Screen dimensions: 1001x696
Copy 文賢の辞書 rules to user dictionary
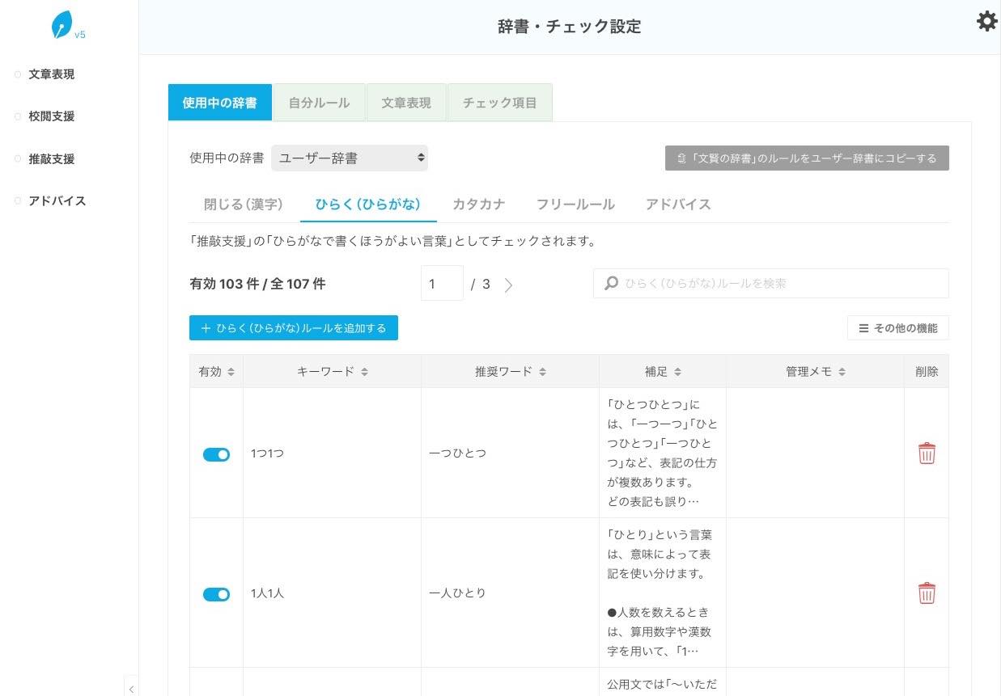point(807,158)
